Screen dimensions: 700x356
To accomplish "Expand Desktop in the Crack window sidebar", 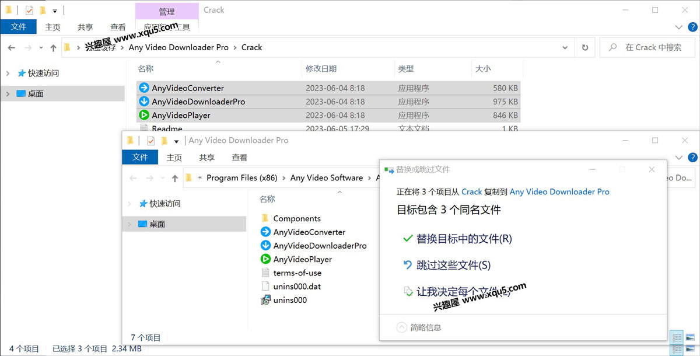I will (8, 93).
